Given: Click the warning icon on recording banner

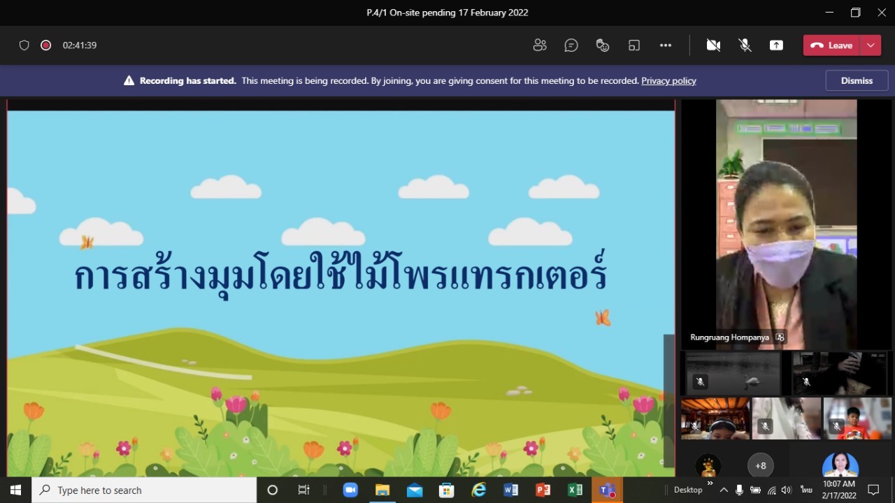Looking at the screenshot, I should point(129,80).
